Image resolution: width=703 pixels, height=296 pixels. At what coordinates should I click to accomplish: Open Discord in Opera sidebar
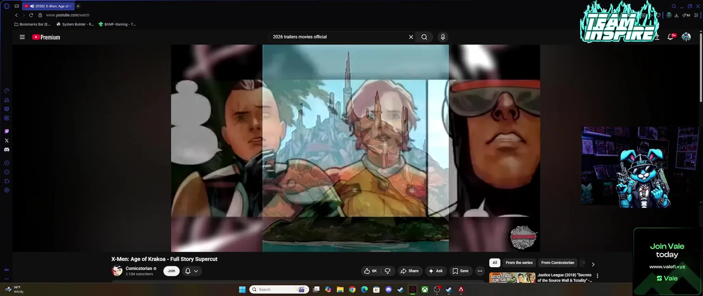tap(7, 150)
